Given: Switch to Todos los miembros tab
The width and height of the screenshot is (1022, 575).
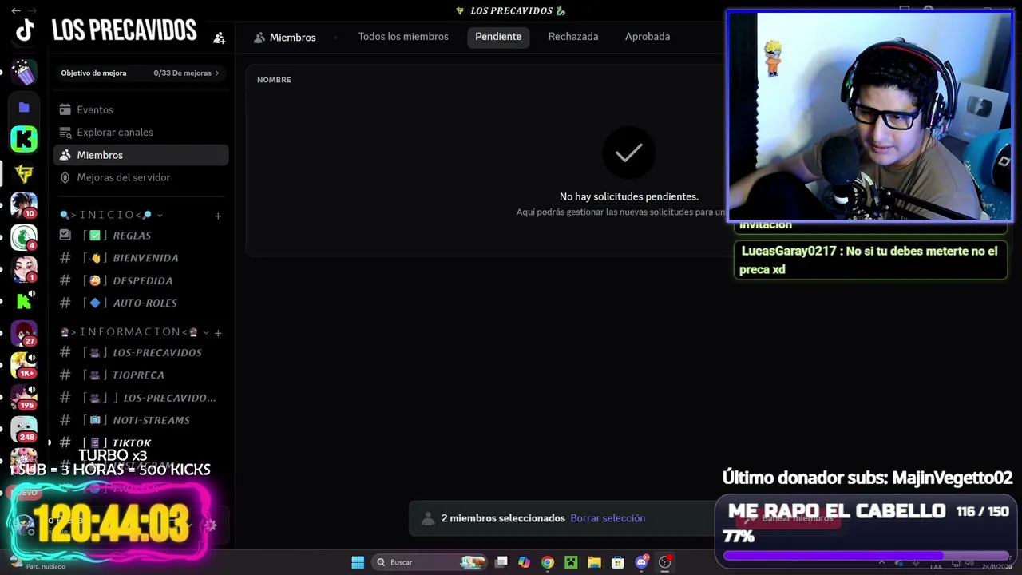Looking at the screenshot, I should (x=403, y=37).
